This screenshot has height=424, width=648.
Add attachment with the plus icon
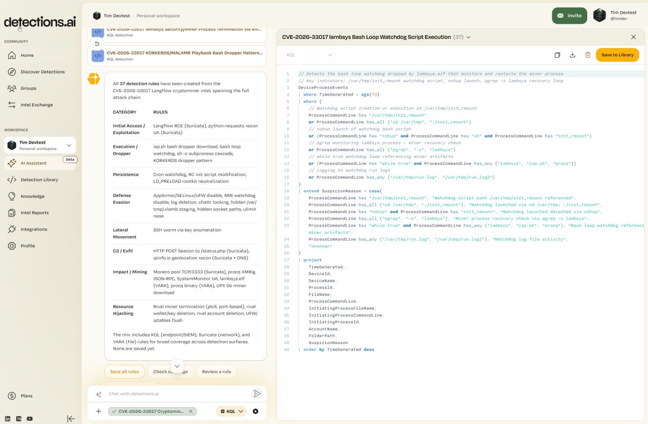click(98, 411)
